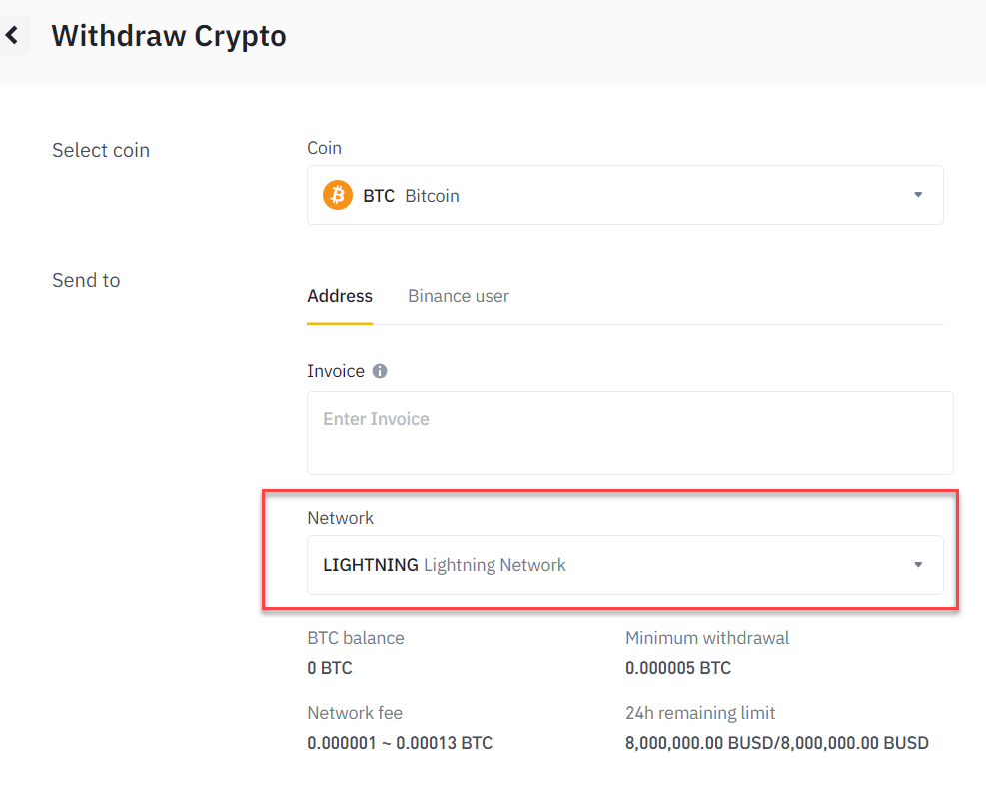This screenshot has height=787, width=986.
Task: Click the 0.000005 BTC minimum value
Action: point(678,668)
